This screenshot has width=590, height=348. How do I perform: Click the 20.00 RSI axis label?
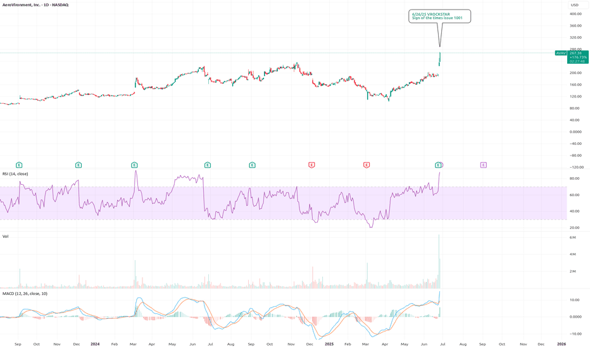[574, 228]
